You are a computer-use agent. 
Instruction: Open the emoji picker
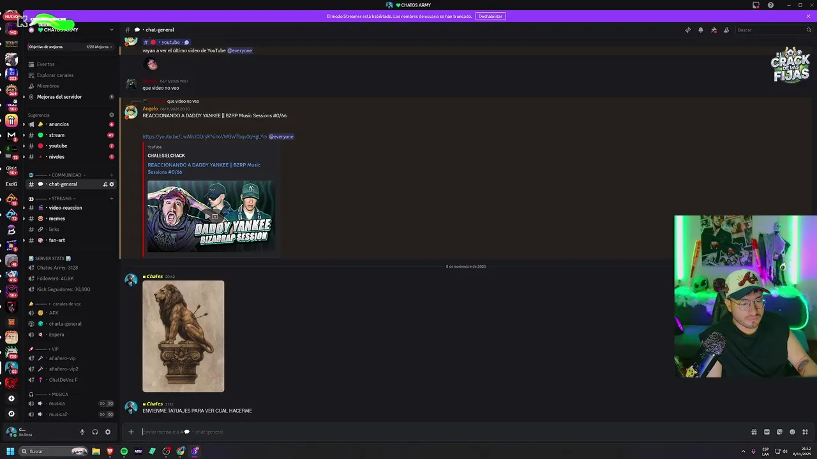(792, 432)
